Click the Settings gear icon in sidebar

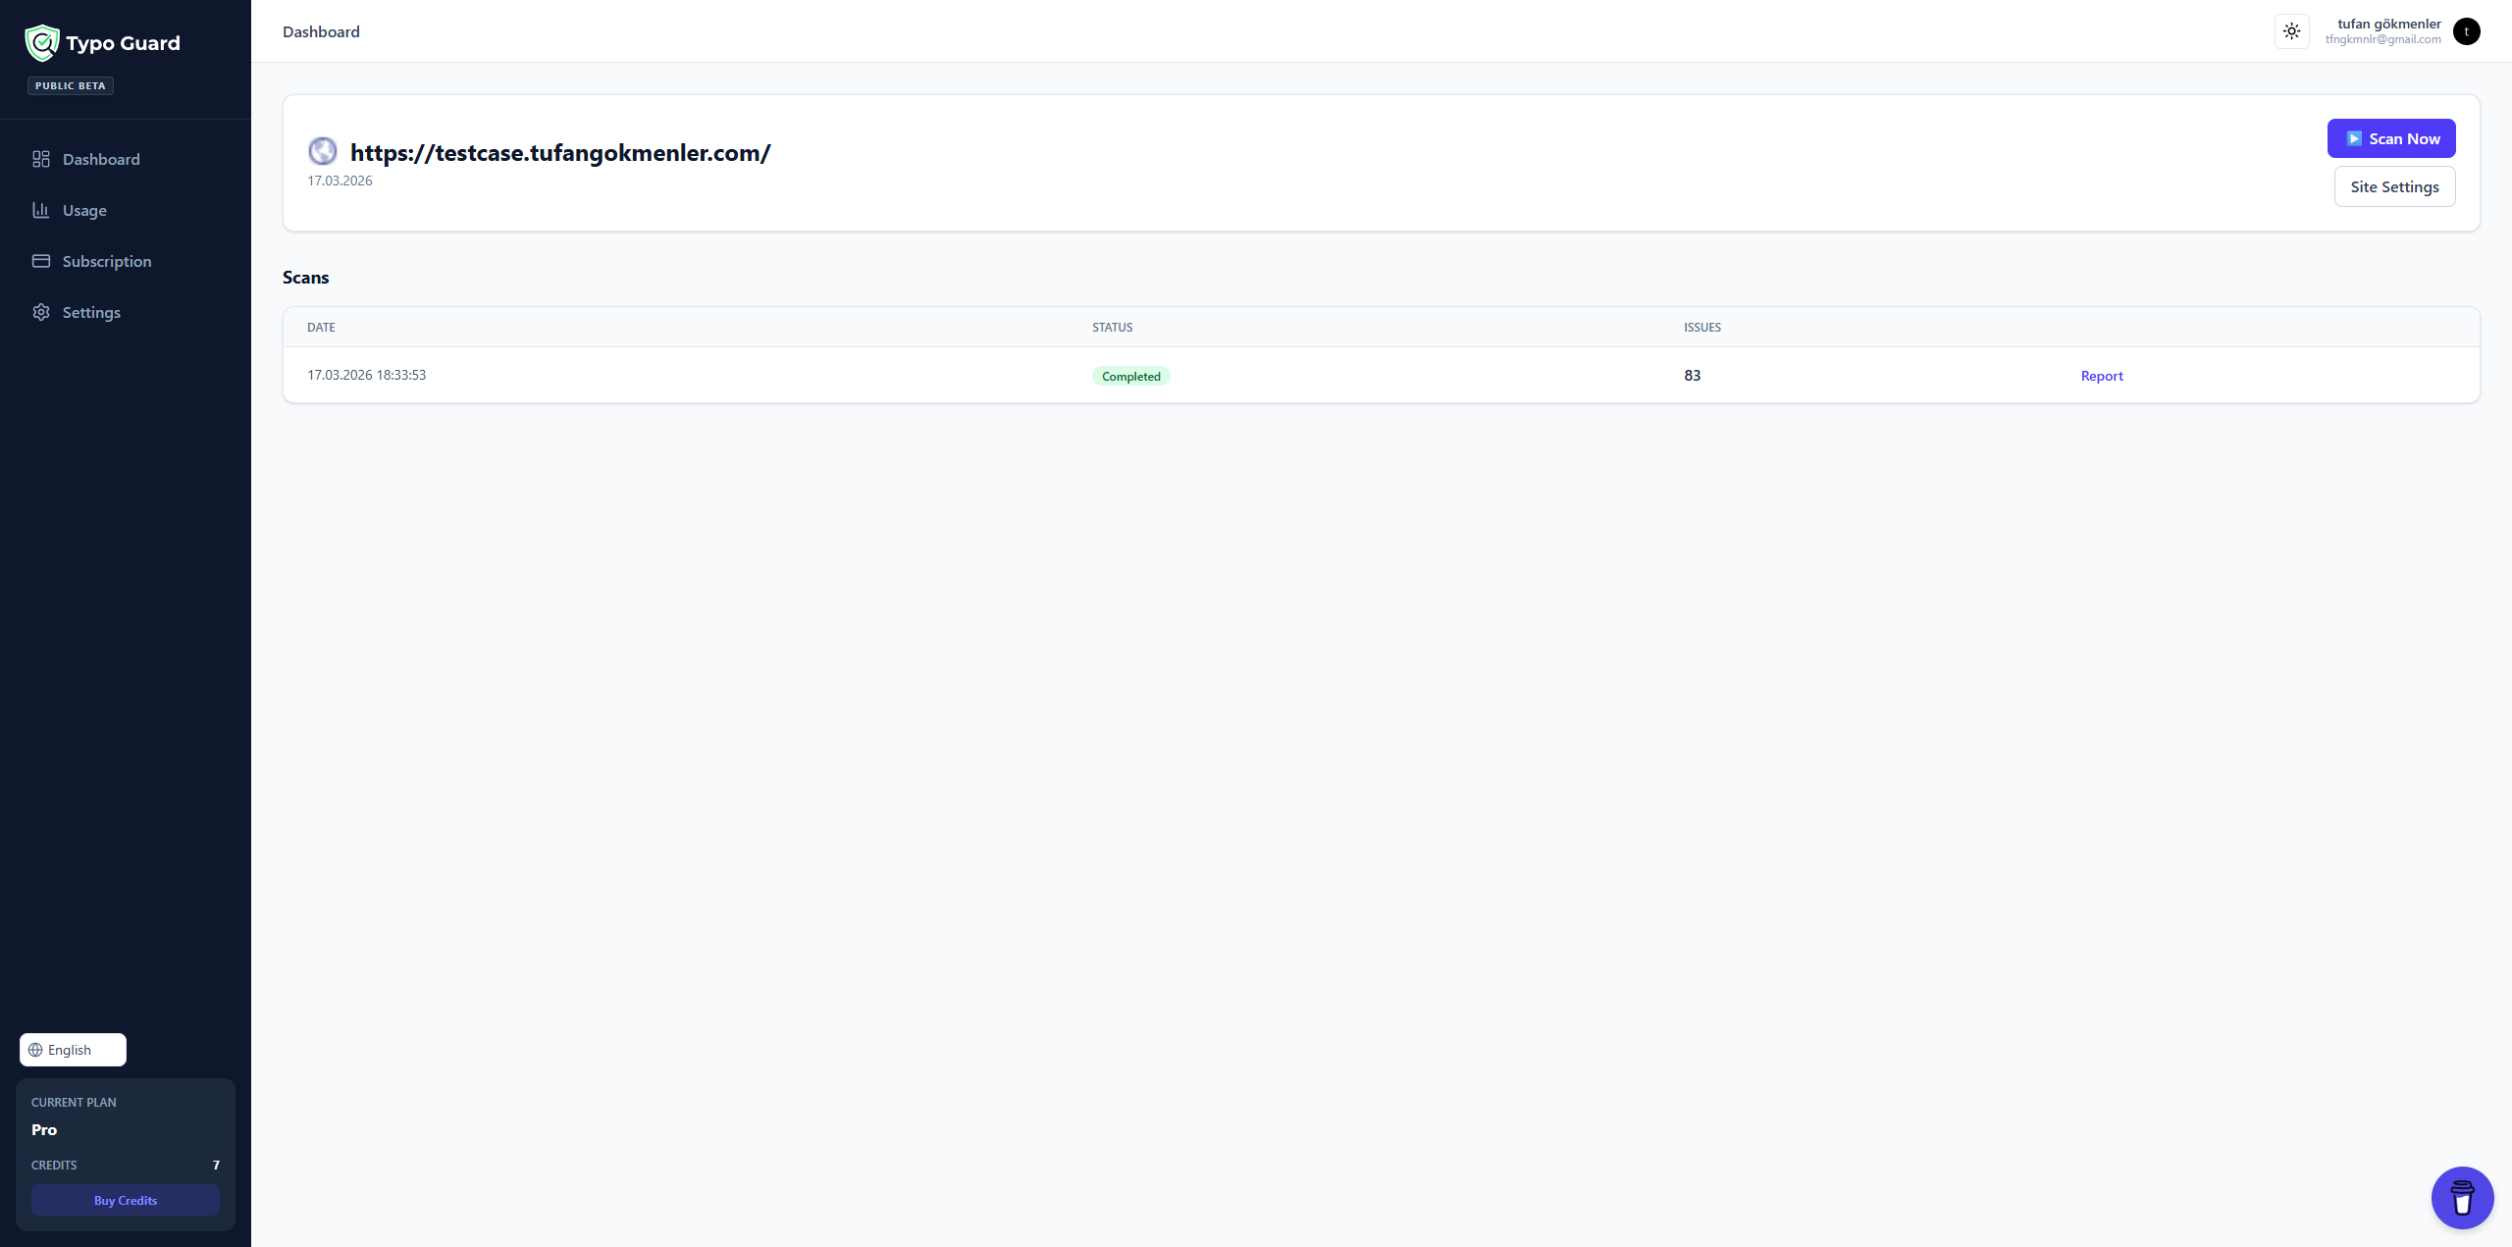[x=41, y=312]
